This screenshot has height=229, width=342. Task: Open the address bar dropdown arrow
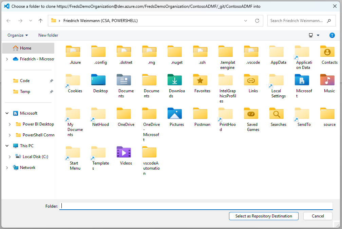(x=245, y=20)
